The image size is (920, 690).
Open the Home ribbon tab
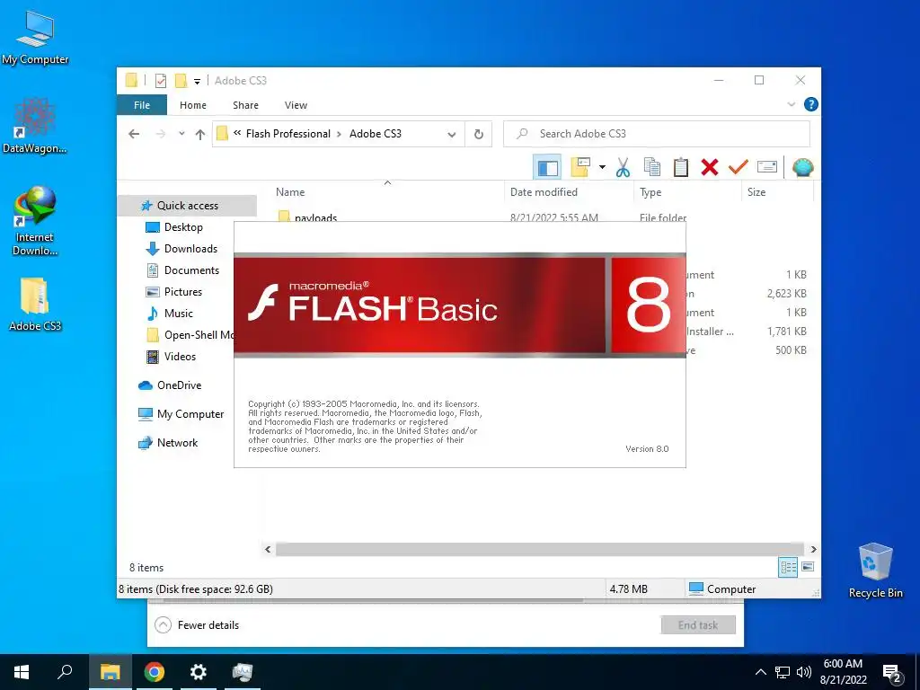(193, 105)
